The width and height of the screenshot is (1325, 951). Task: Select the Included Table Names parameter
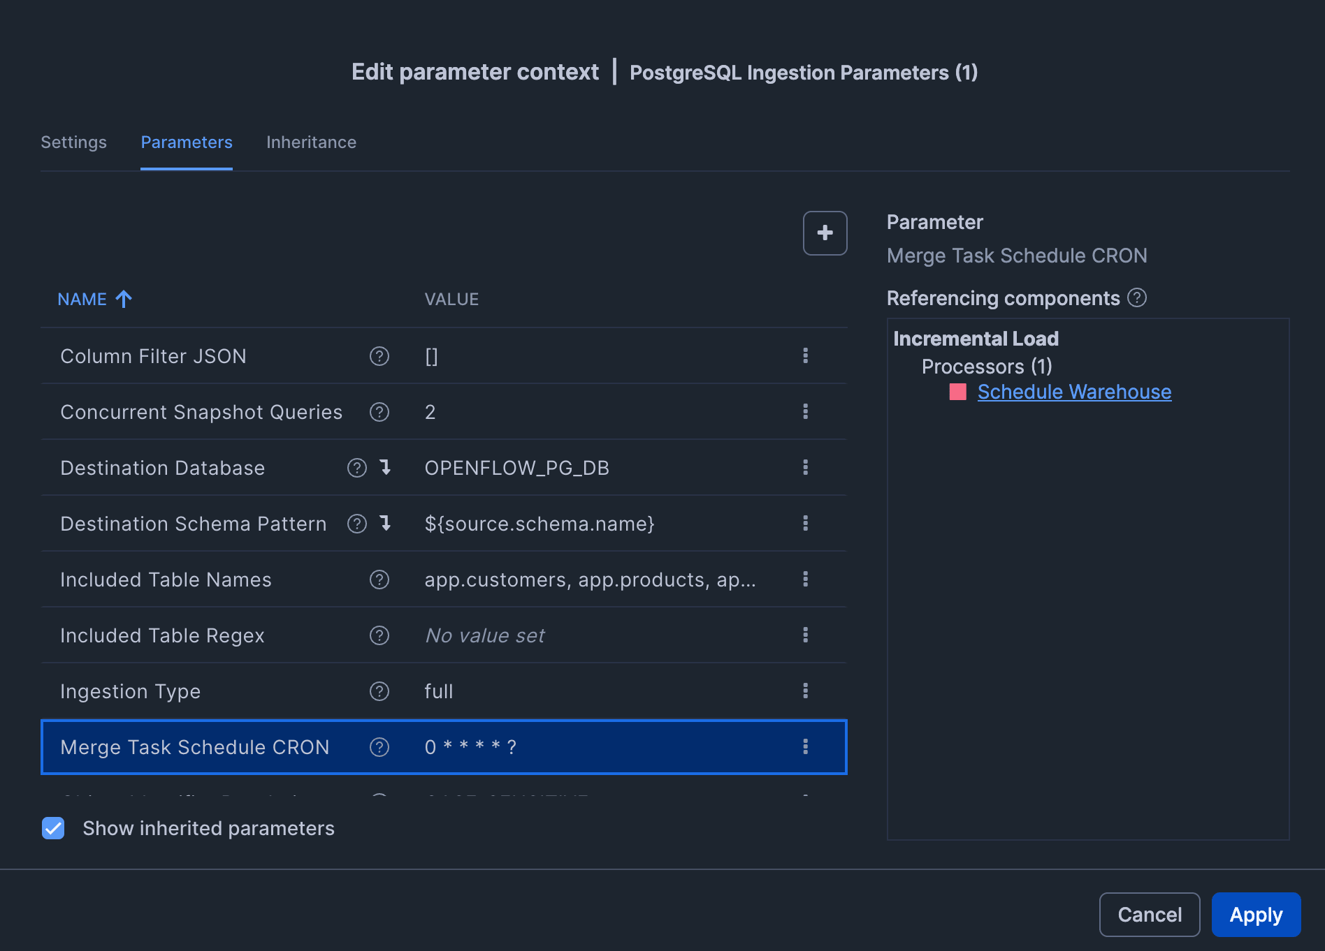pos(166,580)
